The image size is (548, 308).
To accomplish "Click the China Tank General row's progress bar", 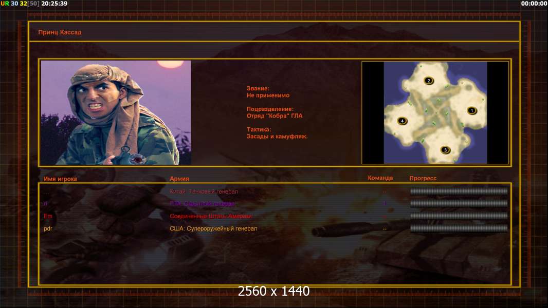I will 459,191.
